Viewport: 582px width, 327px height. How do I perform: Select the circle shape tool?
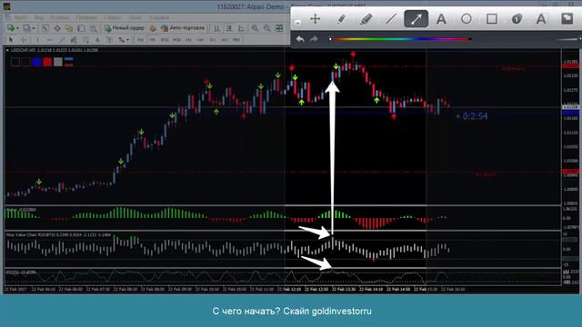[467, 19]
